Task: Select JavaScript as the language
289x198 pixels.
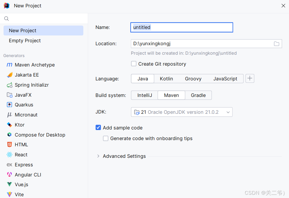Action: 225,79
